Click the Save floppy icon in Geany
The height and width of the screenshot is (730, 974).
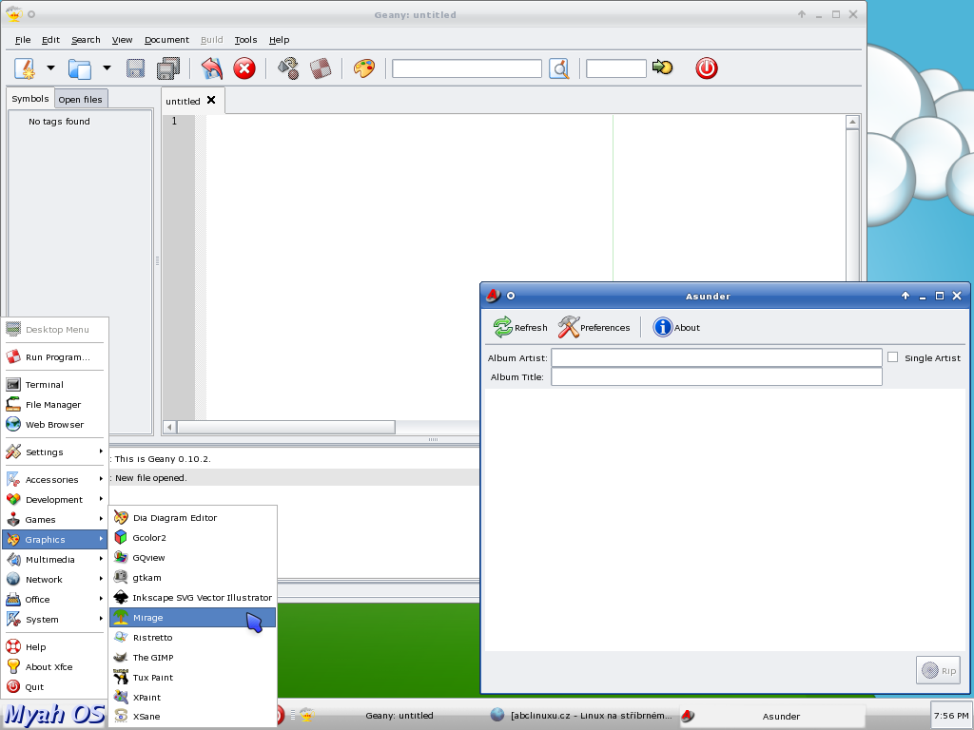[x=135, y=68]
